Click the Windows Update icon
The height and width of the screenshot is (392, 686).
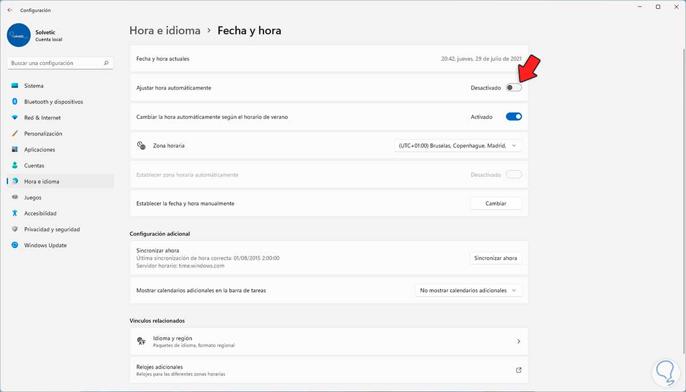(15, 246)
